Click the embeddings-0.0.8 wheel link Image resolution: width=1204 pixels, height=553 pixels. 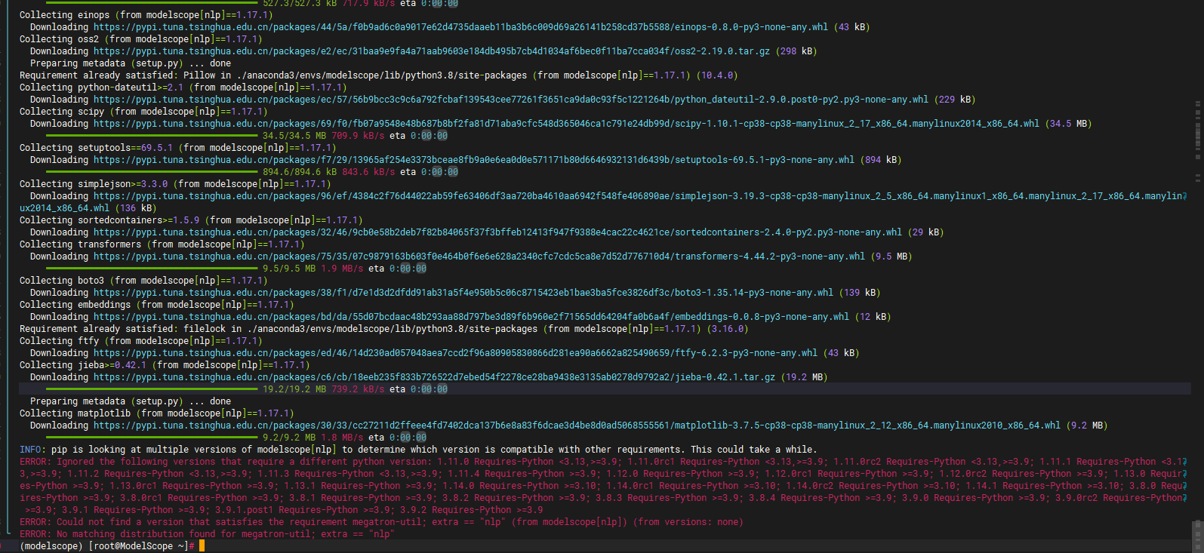pos(471,317)
